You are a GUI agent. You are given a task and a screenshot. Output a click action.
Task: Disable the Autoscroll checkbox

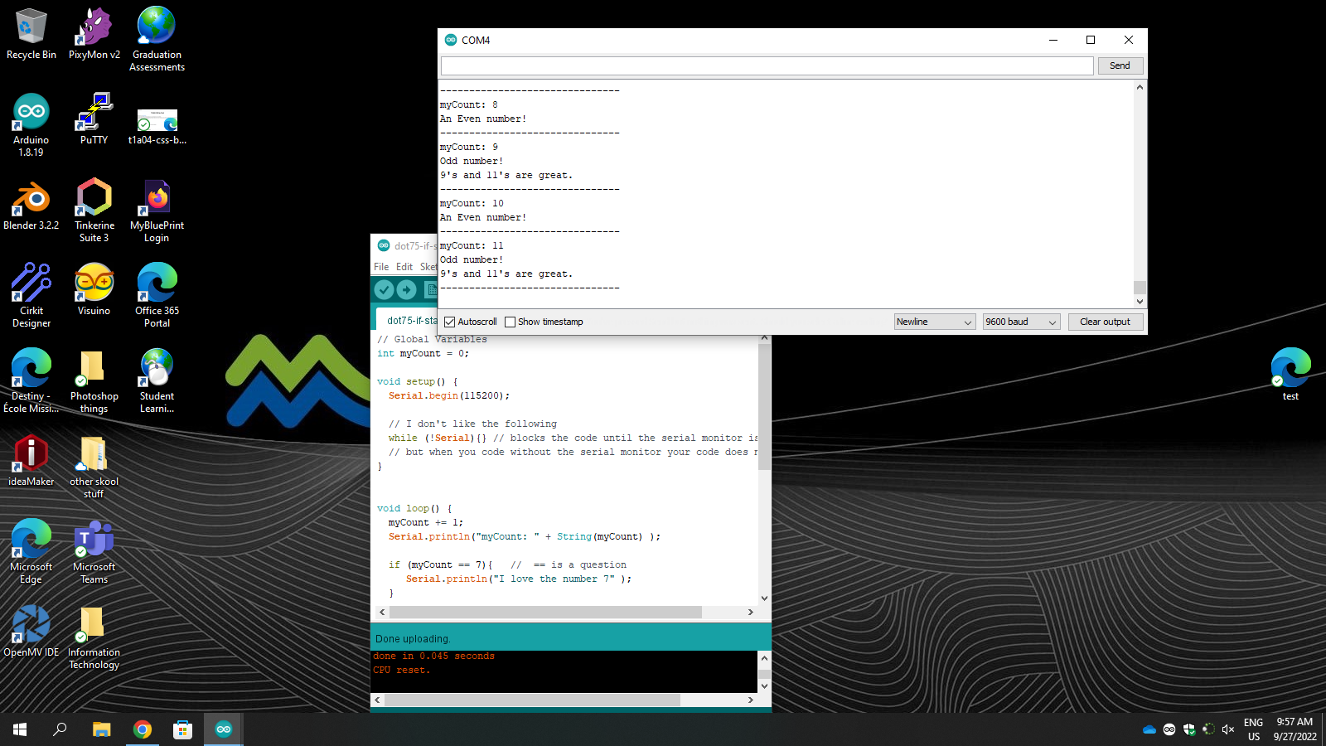click(x=450, y=322)
